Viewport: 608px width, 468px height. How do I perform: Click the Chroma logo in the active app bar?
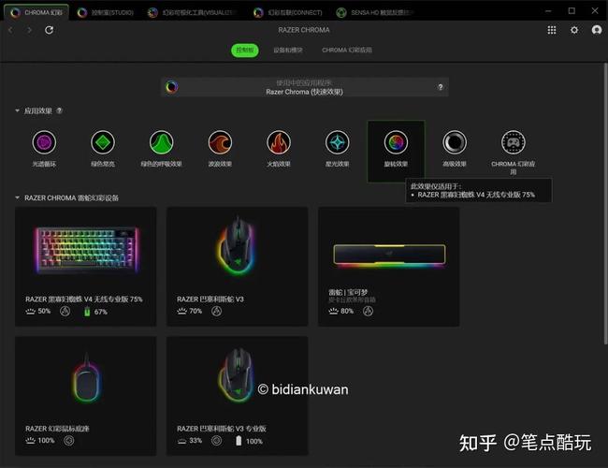click(172, 87)
